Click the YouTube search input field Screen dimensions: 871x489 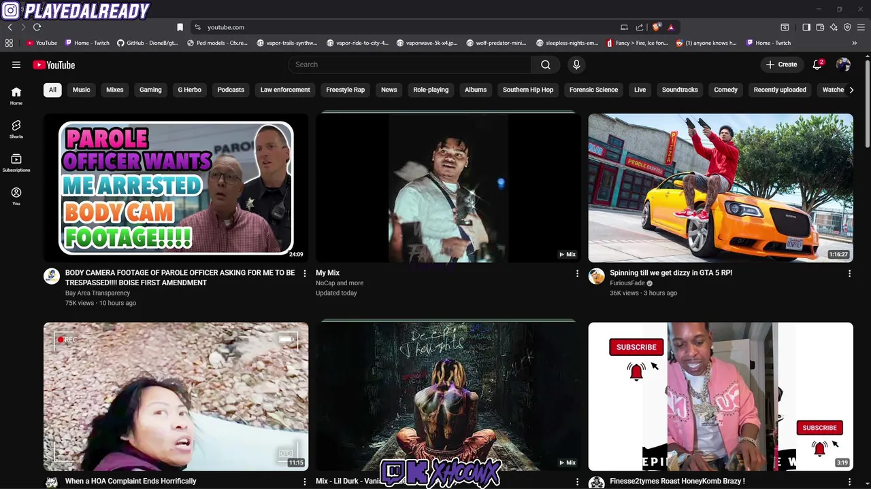[410, 65]
